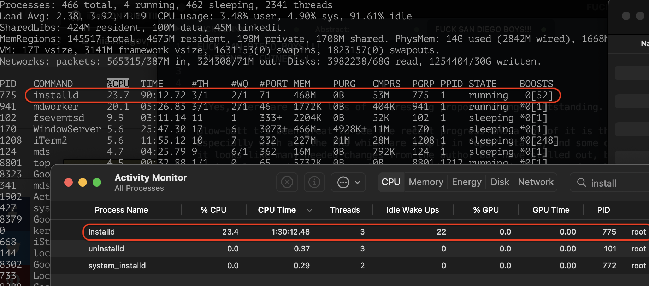This screenshot has width=649, height=286.
Task: Sort by the Idle Wake Ups column
Action: (x=412, y=210)
